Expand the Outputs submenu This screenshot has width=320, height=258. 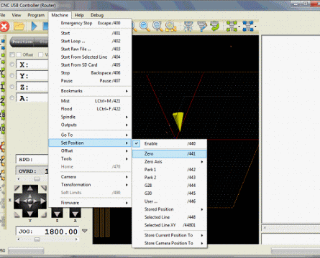[90, 125]
